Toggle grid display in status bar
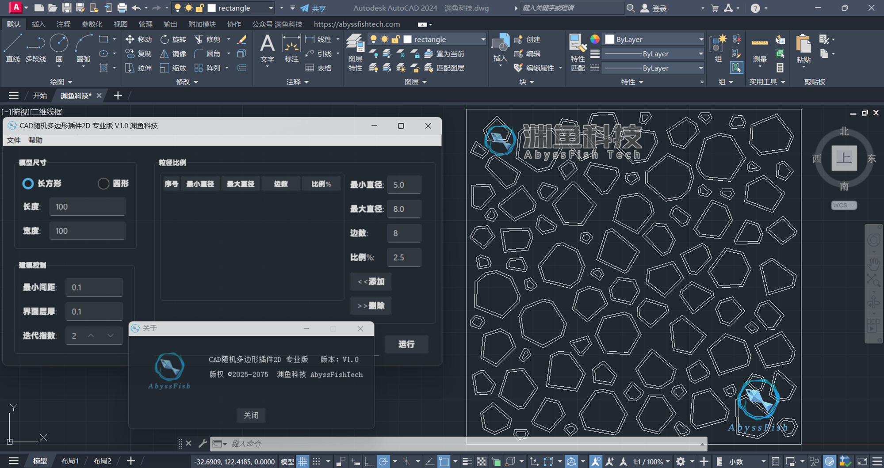The height and width of the screenshot is (468, 884). (x=302, y=461)
